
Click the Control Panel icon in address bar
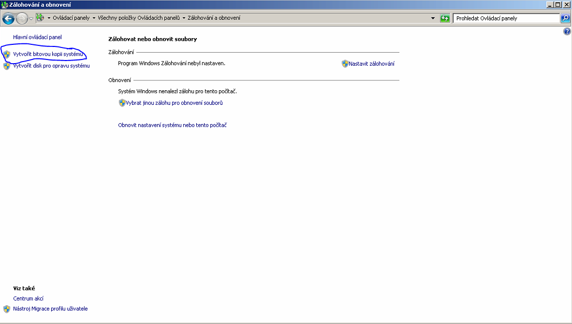(x=40, y=18)
